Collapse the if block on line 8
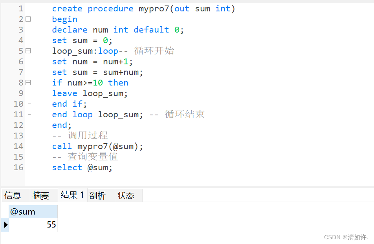The width and height of the screenshot is (374, 244). [x=27, y=82]
